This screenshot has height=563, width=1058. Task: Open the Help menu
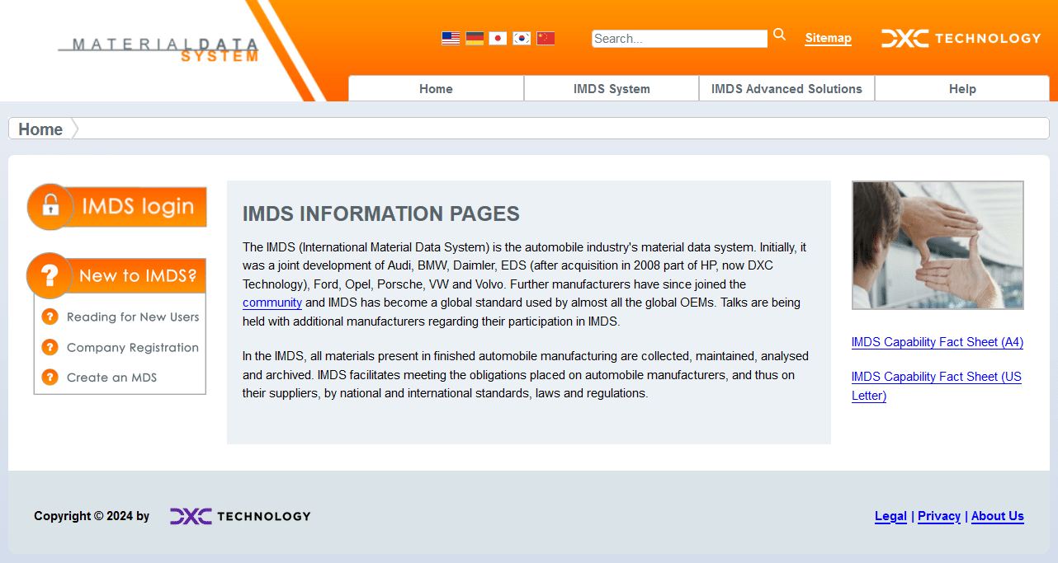[962, 88]
